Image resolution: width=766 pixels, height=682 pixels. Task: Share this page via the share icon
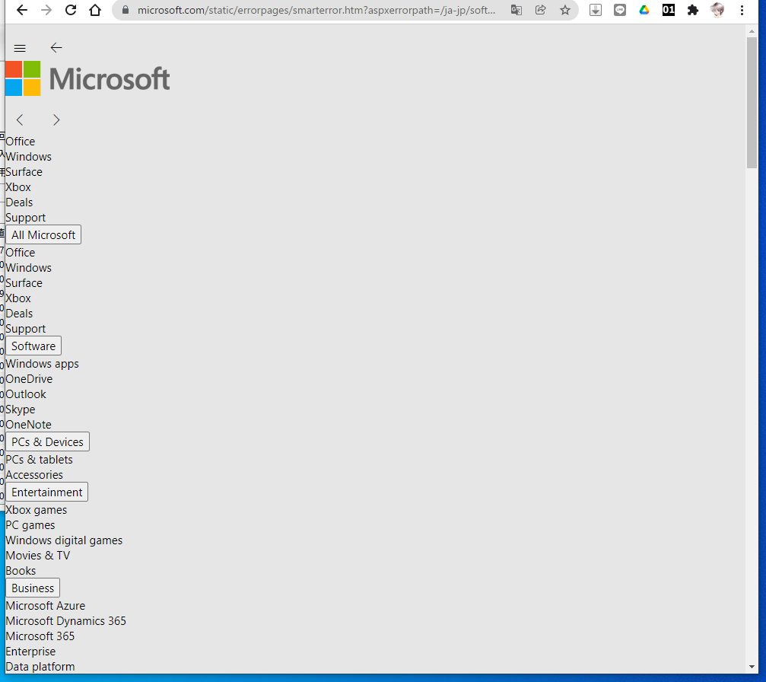pos(541,10)
